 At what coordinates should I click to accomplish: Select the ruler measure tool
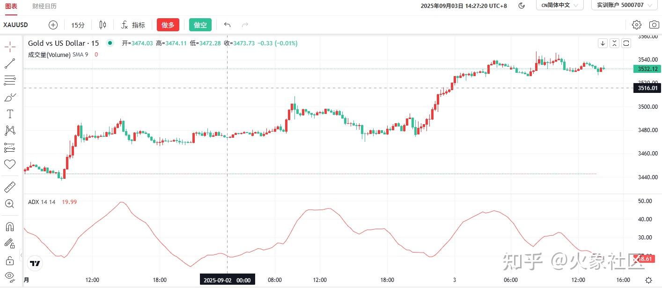coord(10,186)
